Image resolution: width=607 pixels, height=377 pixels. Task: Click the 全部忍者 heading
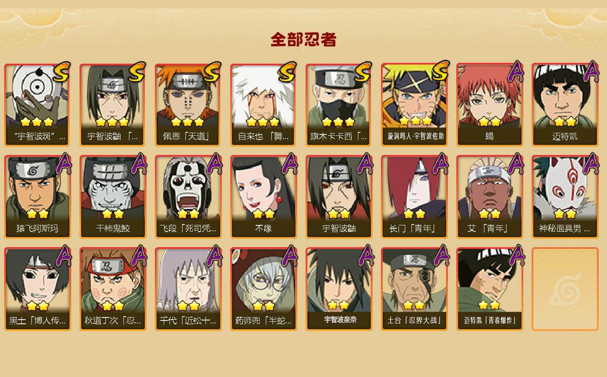pos(303,40)
